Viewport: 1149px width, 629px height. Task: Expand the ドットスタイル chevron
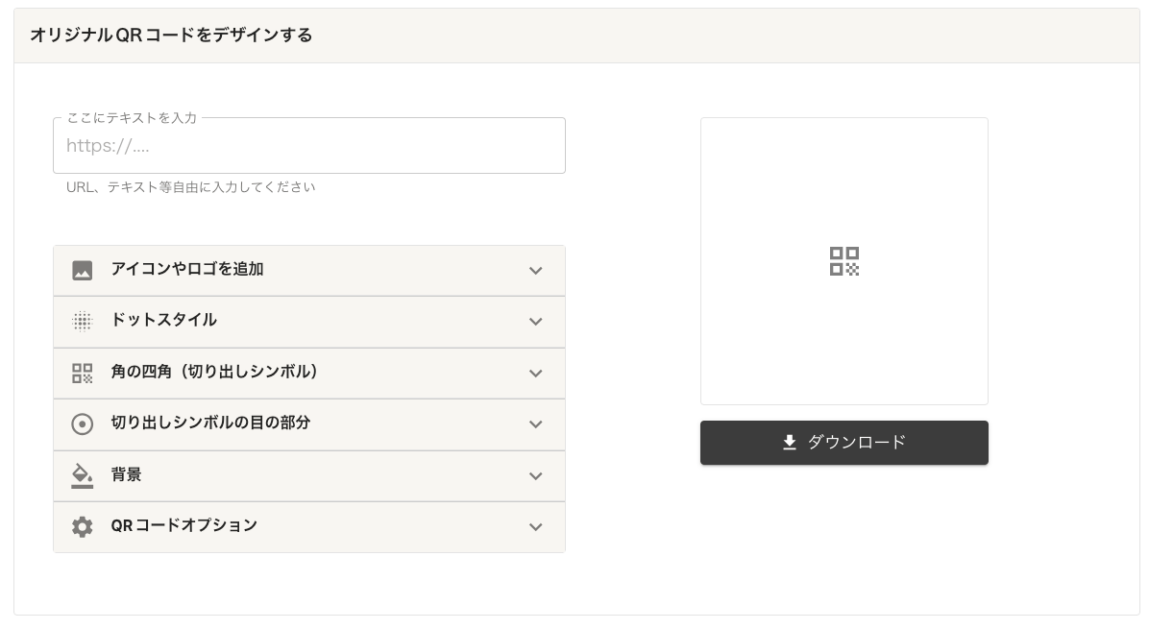point(536,322)
